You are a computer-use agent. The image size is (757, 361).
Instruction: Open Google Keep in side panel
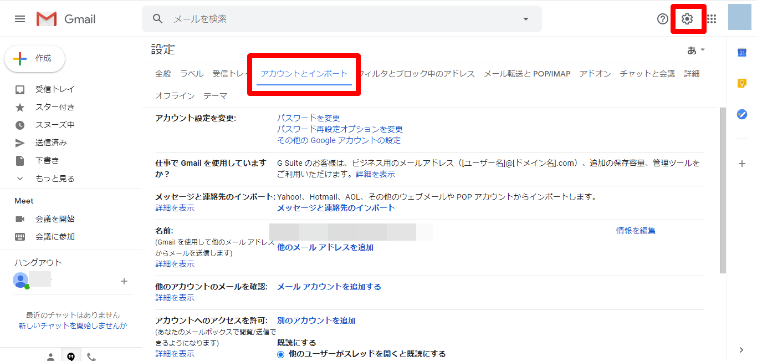click(x=741, y=83)
